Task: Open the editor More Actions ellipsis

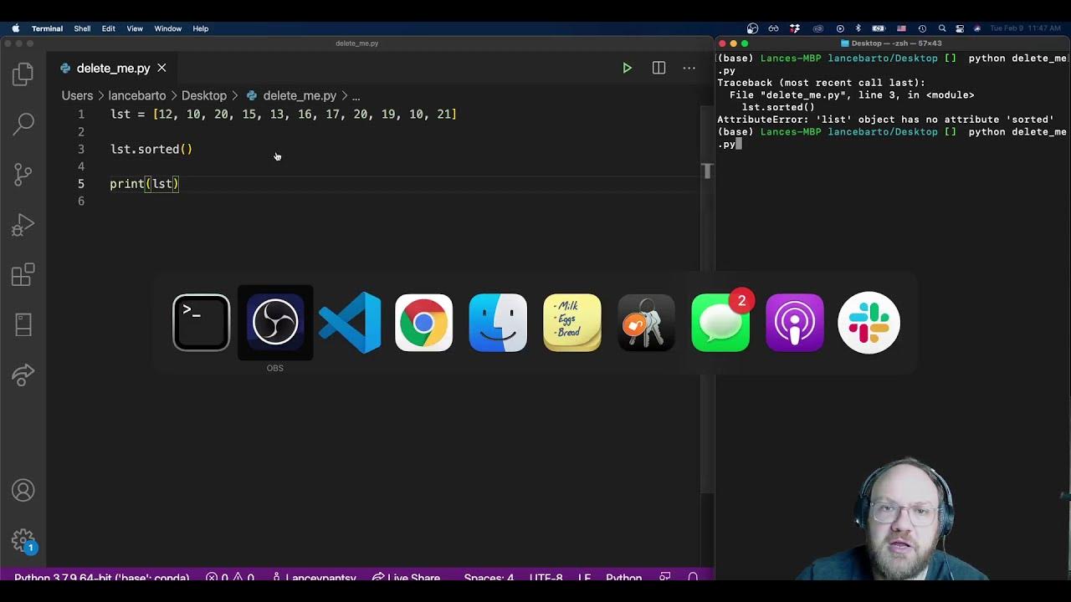Action: 689,69
